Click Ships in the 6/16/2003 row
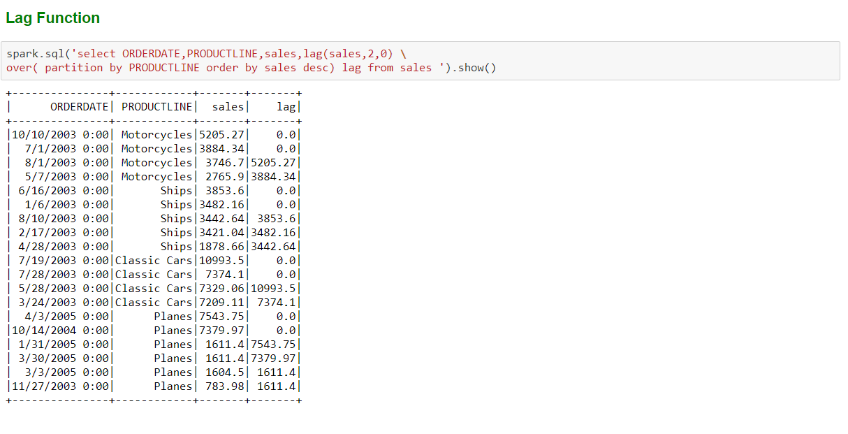The image size is (848, 434). point(176,191)
